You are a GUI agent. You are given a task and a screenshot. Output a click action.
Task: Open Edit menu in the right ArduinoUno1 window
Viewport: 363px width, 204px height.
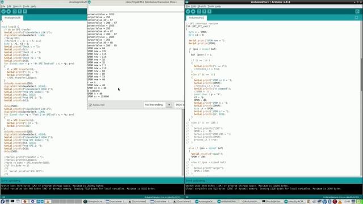pyautogui.click(x=193, y=6)
